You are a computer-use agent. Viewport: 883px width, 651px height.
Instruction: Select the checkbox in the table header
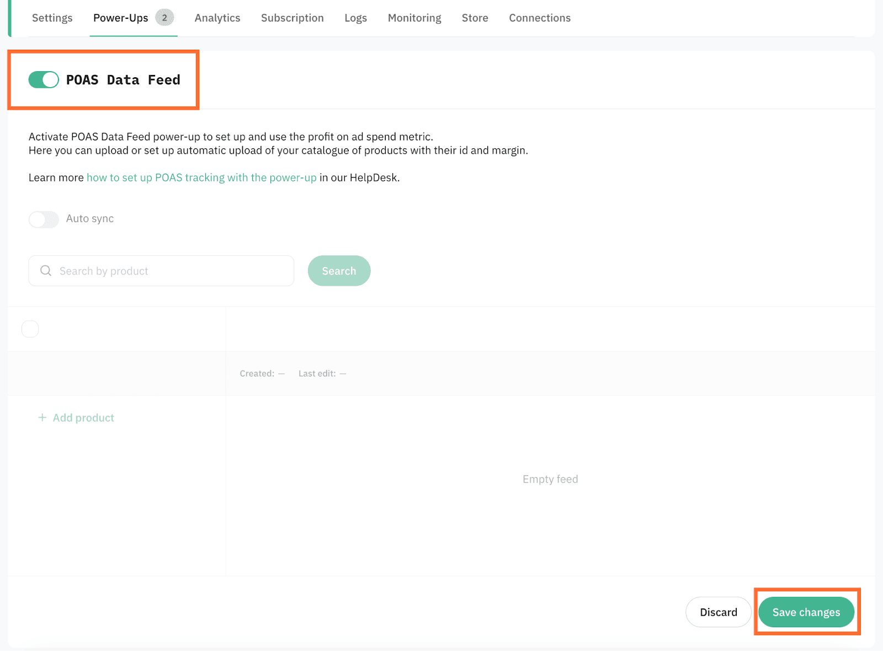click(x=30, y=328)
